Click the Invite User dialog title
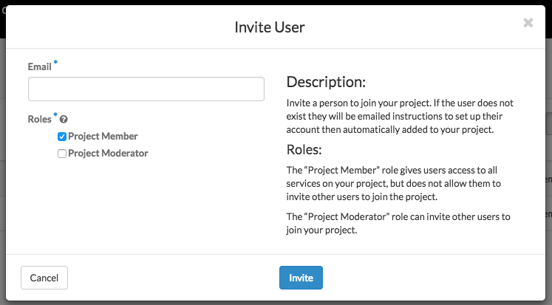 click(270, 27)
